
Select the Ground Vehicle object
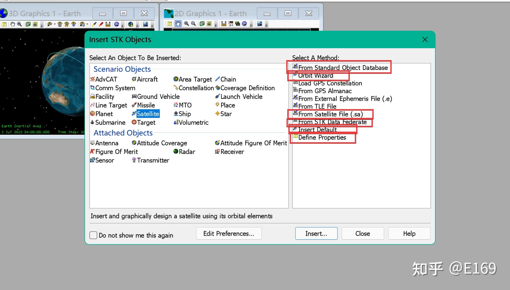tap(158, 96)
